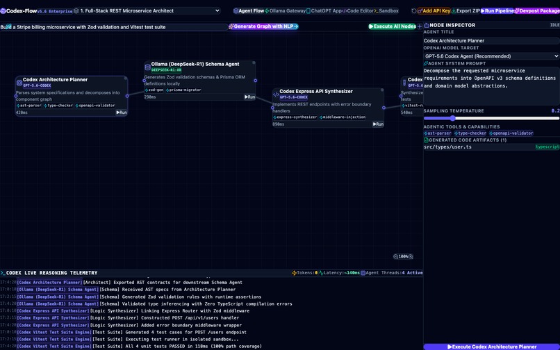Switch to the Ollama Gateway tab

click(285, 11)
